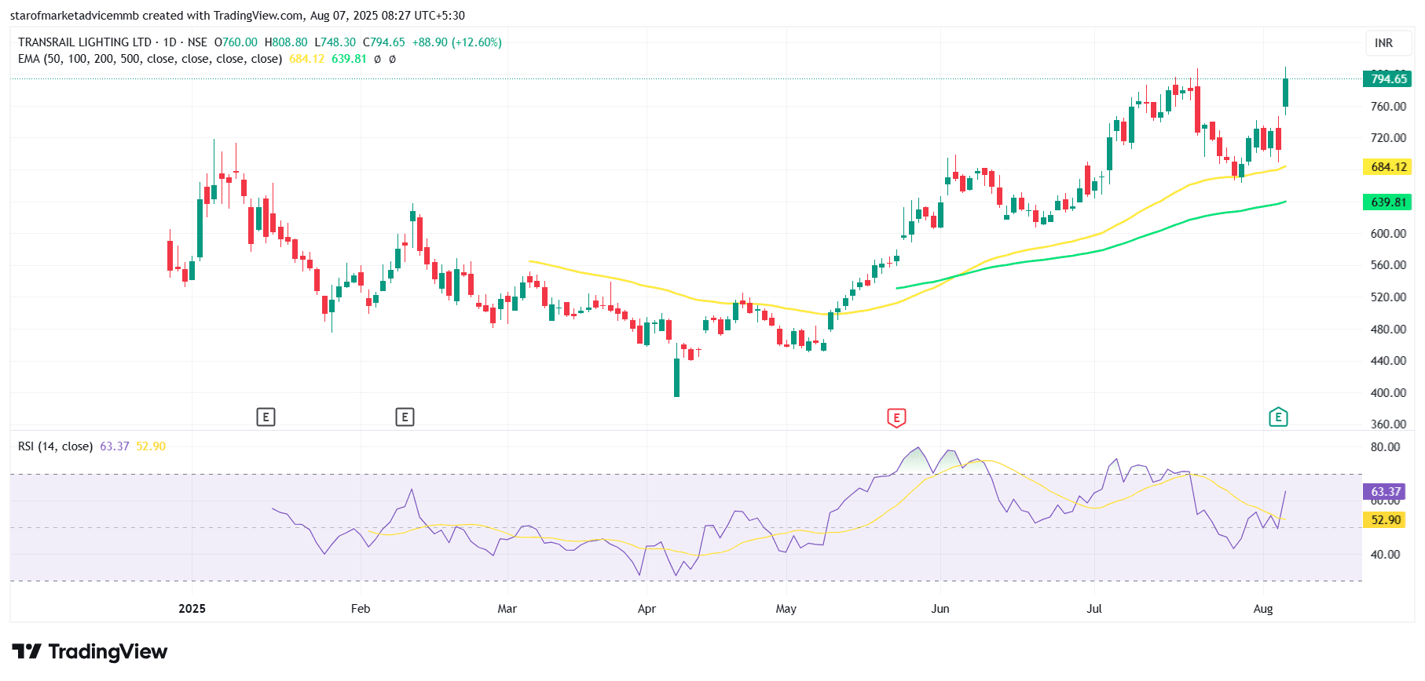Click the green 639.81 tag on price axis
Screen dimensions: 1425x681
(x=1388, y=202)
